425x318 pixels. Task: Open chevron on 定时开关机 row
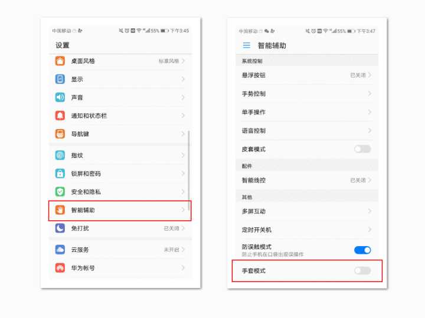pyautogui.click(x=370, y=230)
